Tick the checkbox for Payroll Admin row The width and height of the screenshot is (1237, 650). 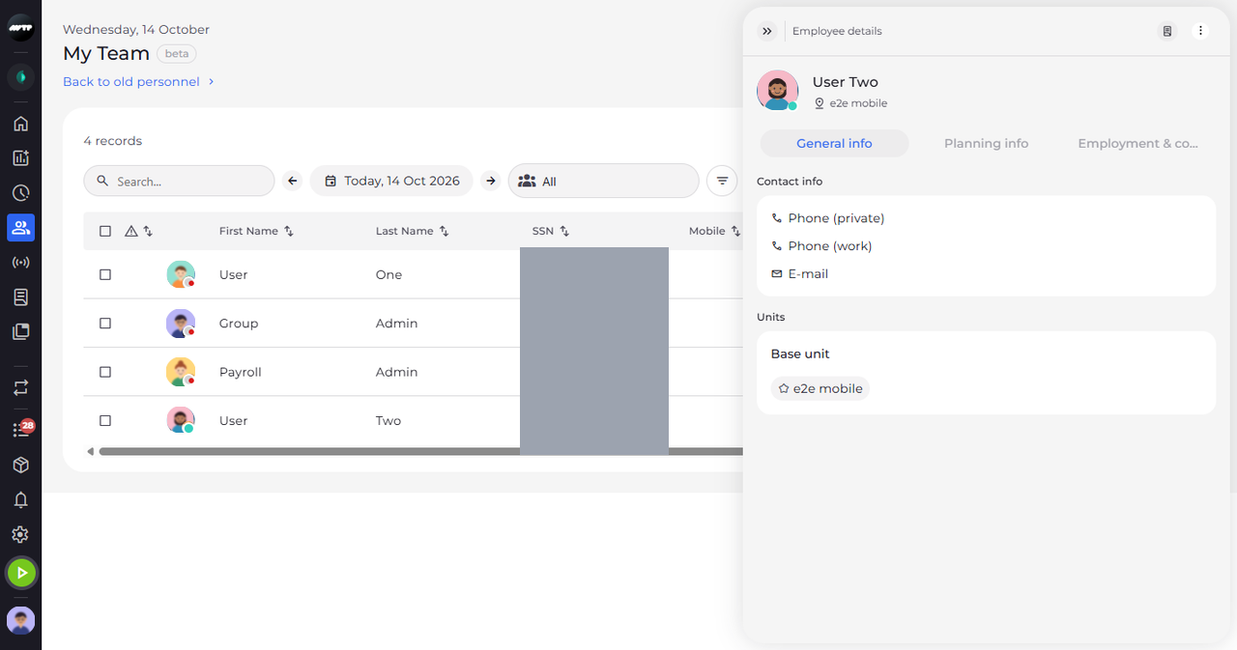105,372
